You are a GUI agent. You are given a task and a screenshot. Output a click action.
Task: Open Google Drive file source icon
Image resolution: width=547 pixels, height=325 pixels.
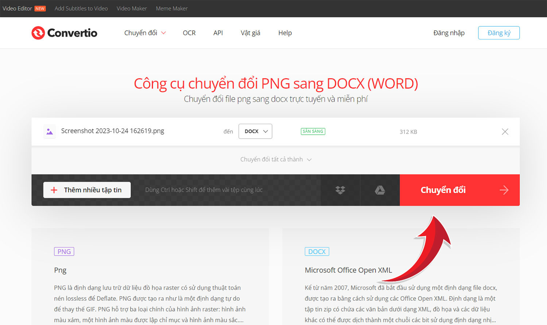[x=380, y=190]
